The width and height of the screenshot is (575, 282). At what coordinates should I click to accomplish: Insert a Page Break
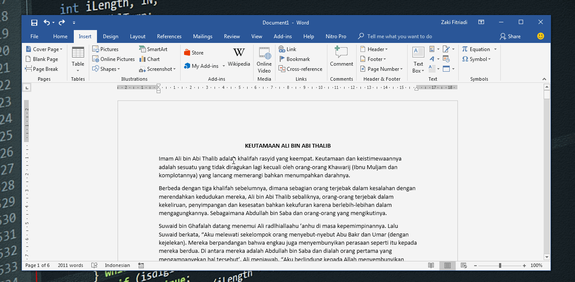(42, 69)
